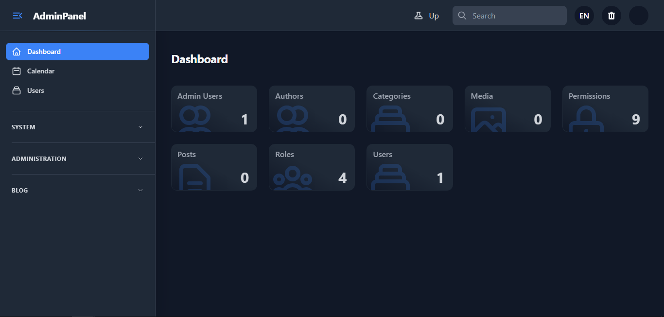Open the trash icon in the header
The width and height of the screenshot is (664, 317).
point(611,15)
